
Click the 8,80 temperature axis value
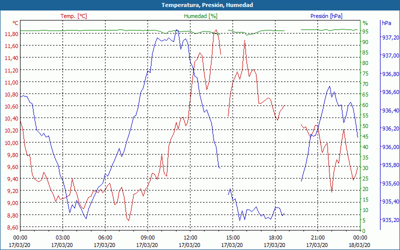click(x=12, y=215)
